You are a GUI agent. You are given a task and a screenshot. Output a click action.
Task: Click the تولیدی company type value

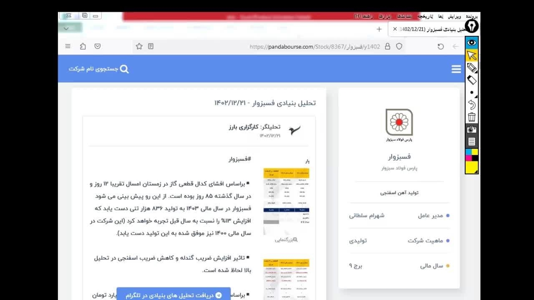pos(358,240)
